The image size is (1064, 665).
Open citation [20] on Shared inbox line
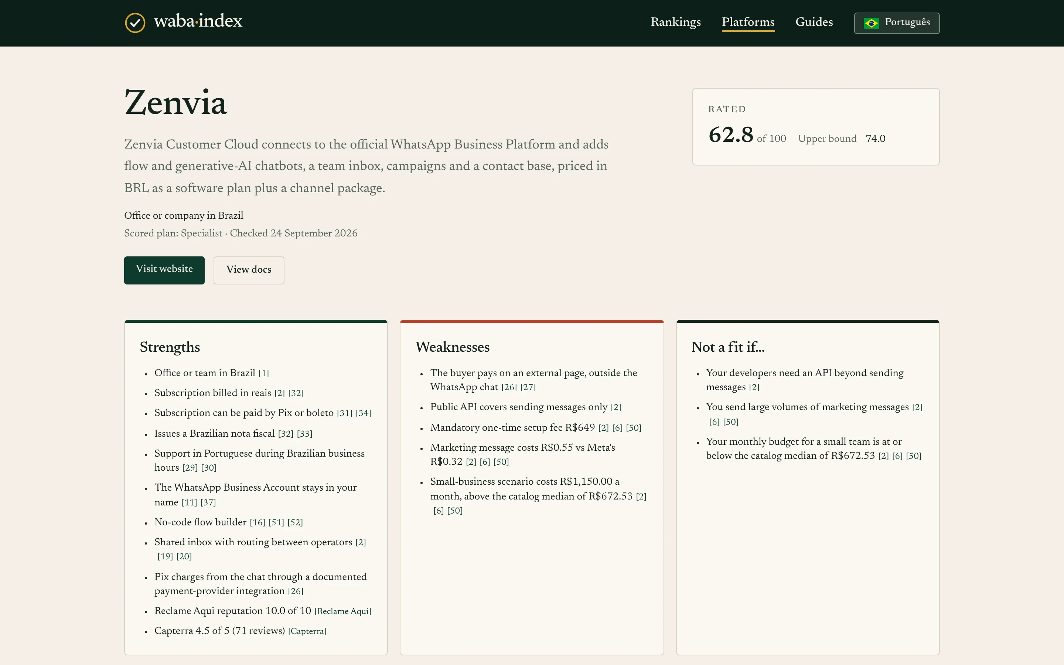tap(184, 556)
